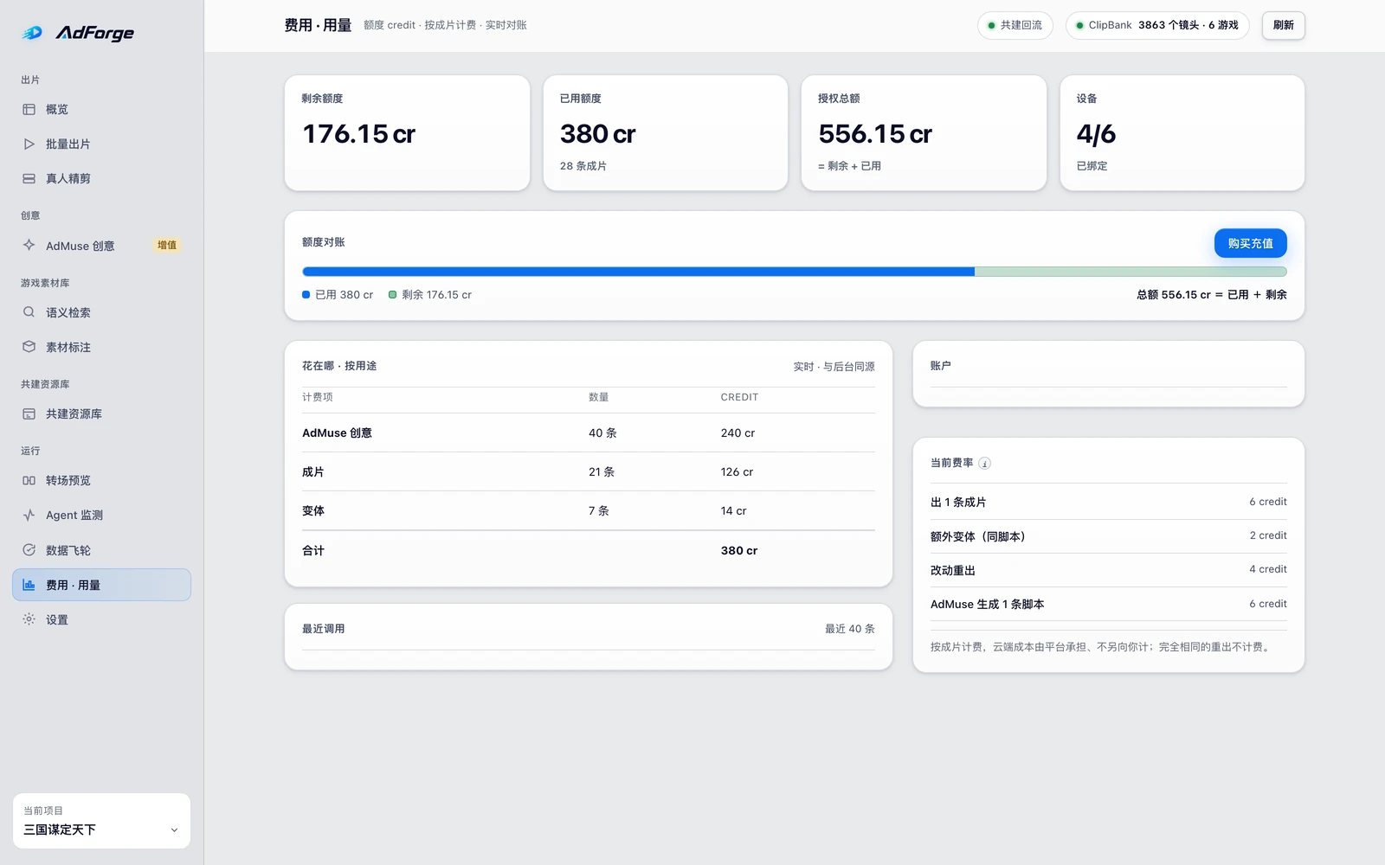Click the 实时 · 与后台同源 label

pos(834,367)
